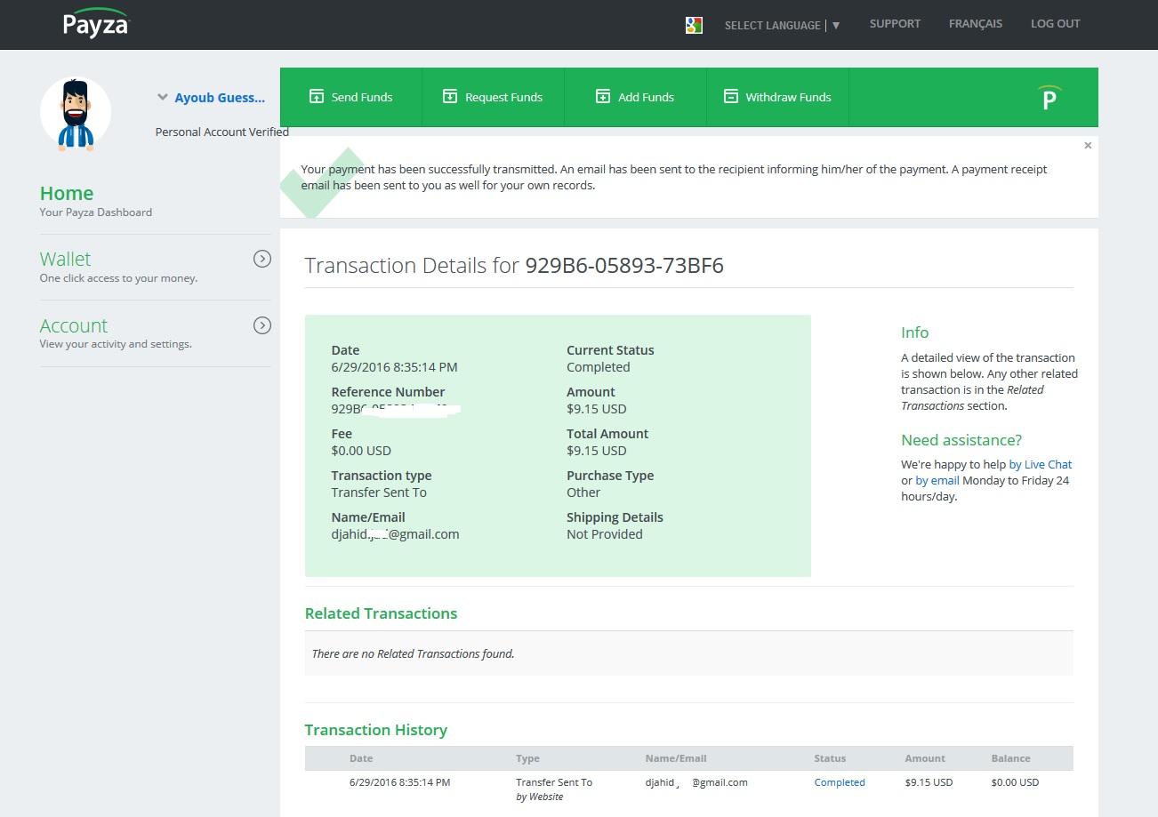Click the Related Transactions heading

pos(381,613)
